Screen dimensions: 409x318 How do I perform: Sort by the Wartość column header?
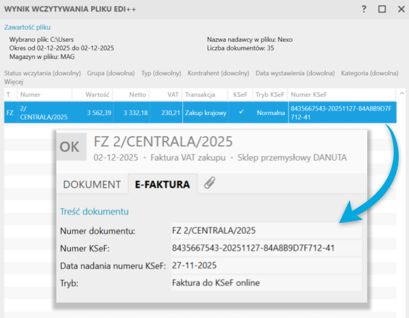click(x=97, y=94)
